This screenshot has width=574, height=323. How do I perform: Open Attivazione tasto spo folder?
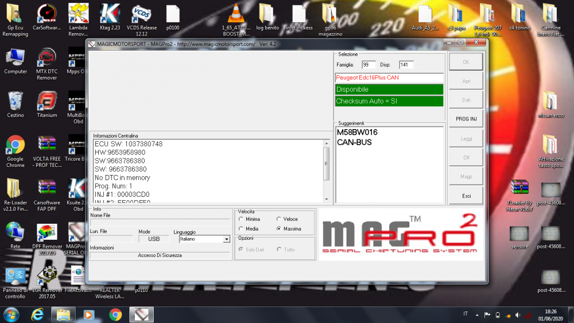(551, 152)
